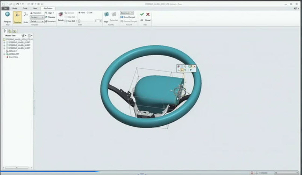
Task: Open the Constant dropdown in Manipulation
Action: [x=37, y=17]
